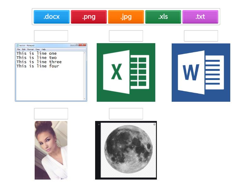Image resolution: width=252 pixels, height=189 pixels.
Task: Choose the green .xls label
Action: [x=163, y=17]
